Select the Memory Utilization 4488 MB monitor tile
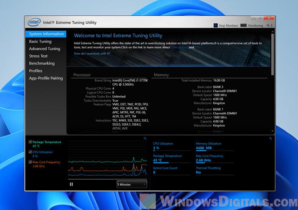Viewport: 298px width, 210px height. (x=215, y=146)
